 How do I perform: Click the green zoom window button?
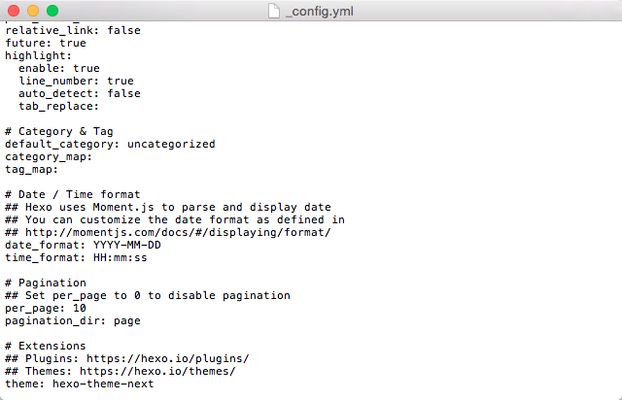point(52,11)
